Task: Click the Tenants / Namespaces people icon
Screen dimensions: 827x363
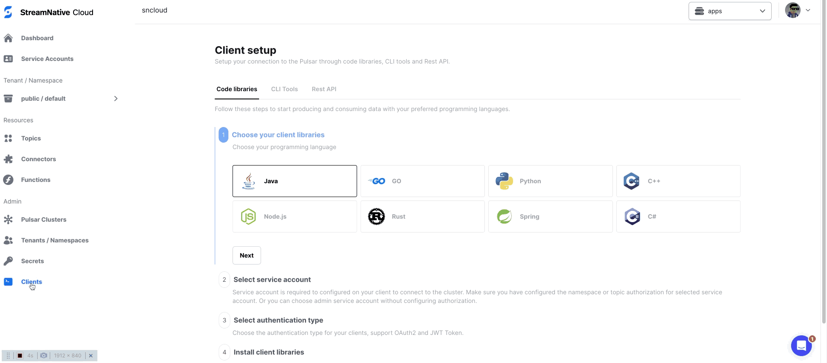Action: pos(8,240)
